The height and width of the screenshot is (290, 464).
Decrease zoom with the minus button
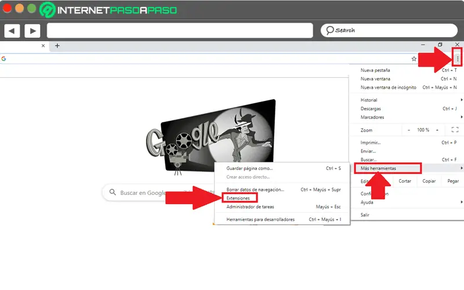(x=409, y=130)
